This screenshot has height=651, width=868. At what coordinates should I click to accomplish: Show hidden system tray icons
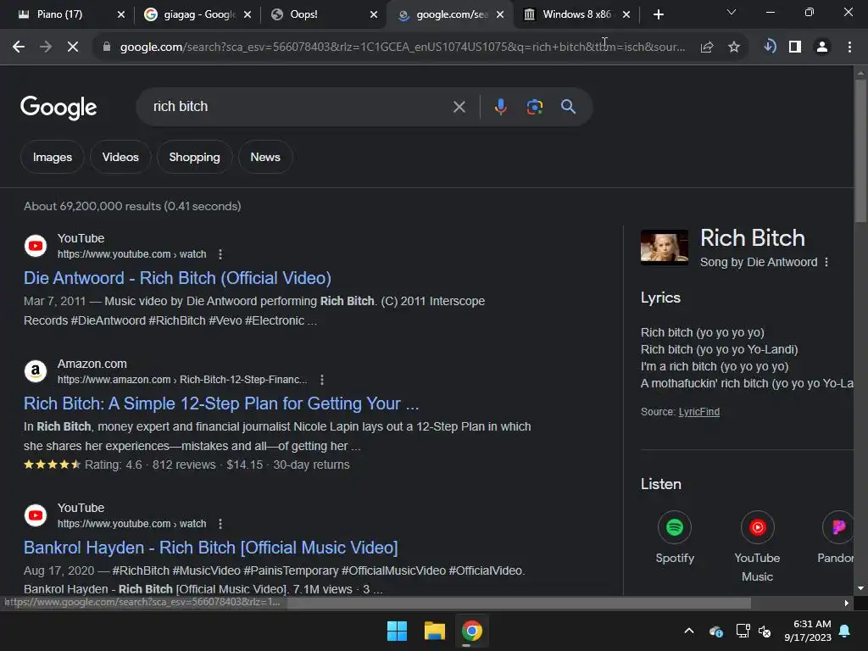pyautogui.click(x=689, y=631)
